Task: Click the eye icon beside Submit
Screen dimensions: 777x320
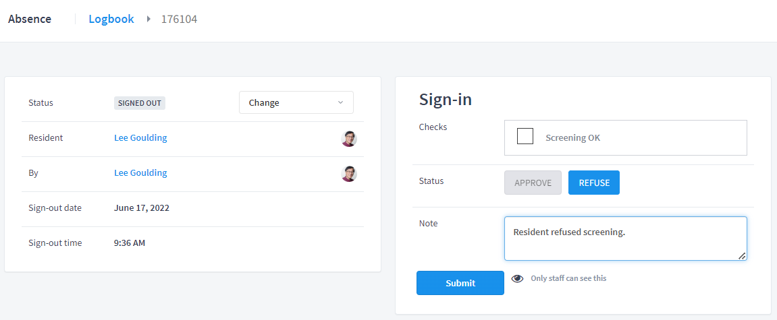Action: 517,278
